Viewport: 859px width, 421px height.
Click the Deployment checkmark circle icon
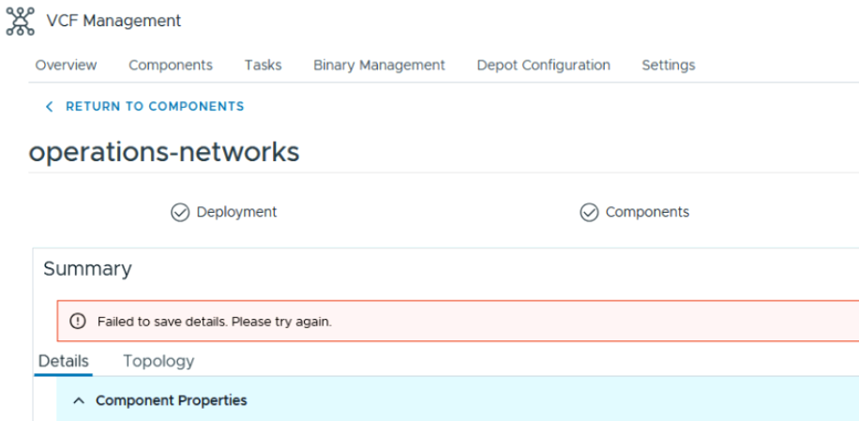(x=180, y=213)
